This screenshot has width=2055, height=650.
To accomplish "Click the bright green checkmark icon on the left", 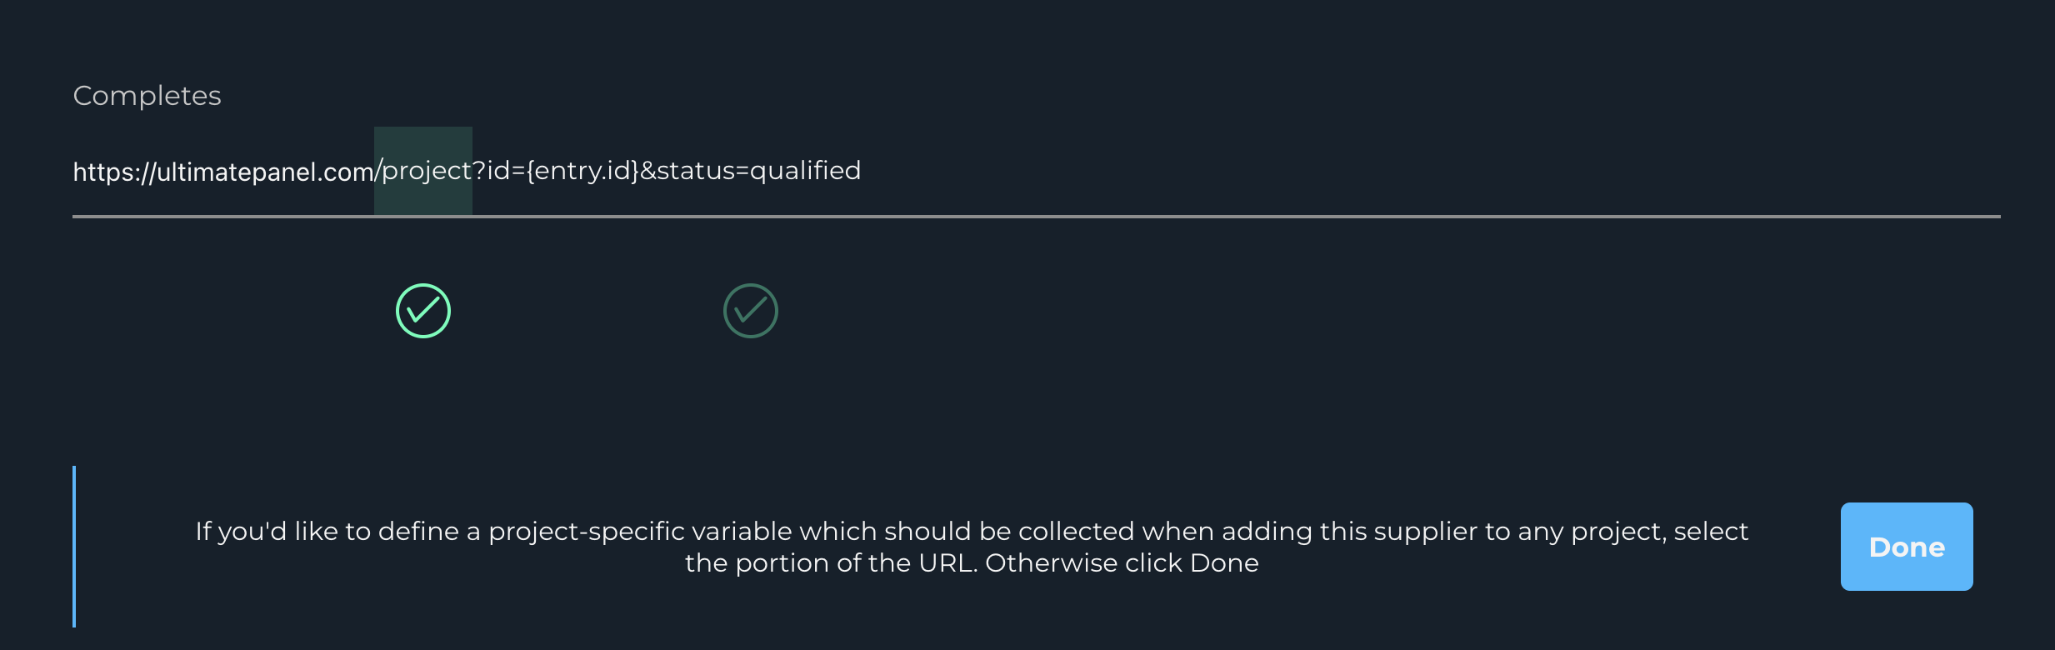I will (x=422, y=309).
